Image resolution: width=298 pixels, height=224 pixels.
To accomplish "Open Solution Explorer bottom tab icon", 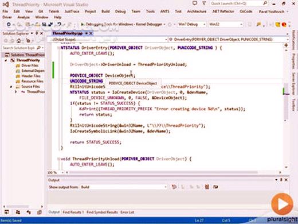I will pos(7,212).
